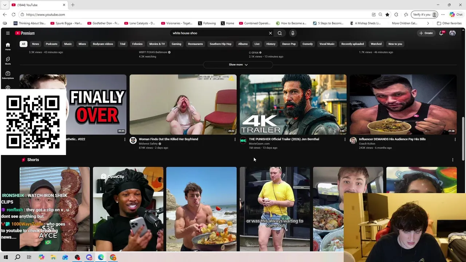Open the shirtless beach cooking short
Screen dimensions: 466x262
coord(201,209)
